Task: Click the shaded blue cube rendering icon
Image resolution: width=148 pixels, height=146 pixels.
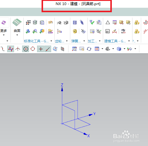Action: 119,49
